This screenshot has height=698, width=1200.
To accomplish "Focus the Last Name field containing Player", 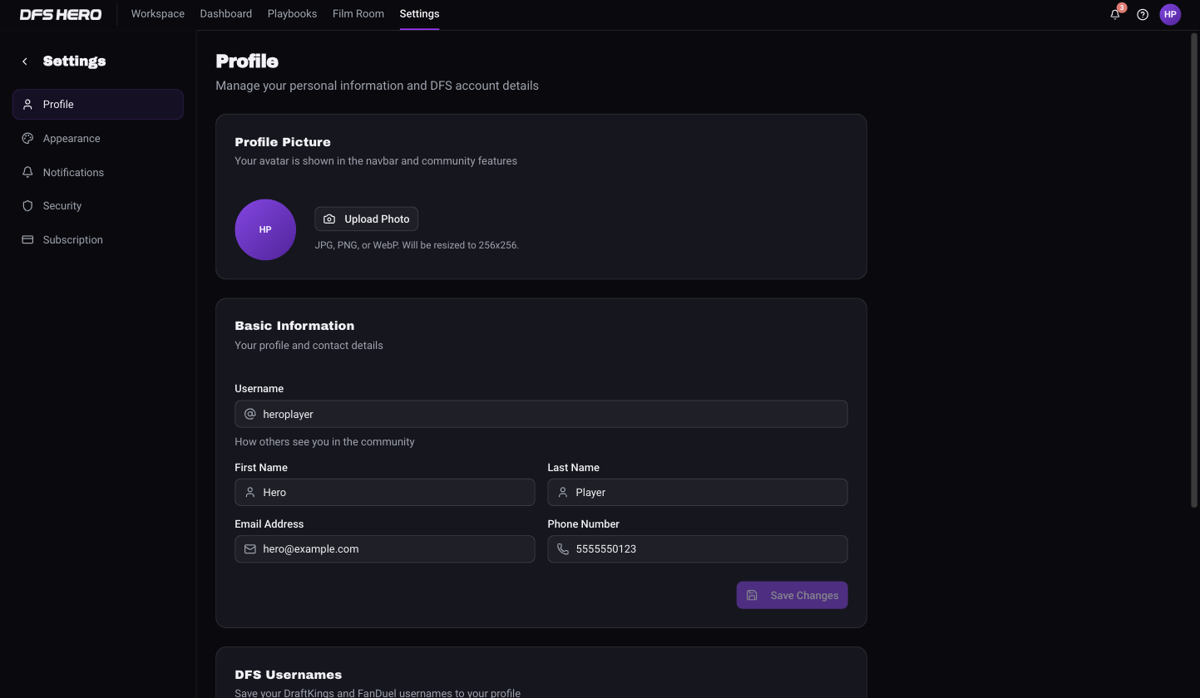I will click(x=698, y=492).
